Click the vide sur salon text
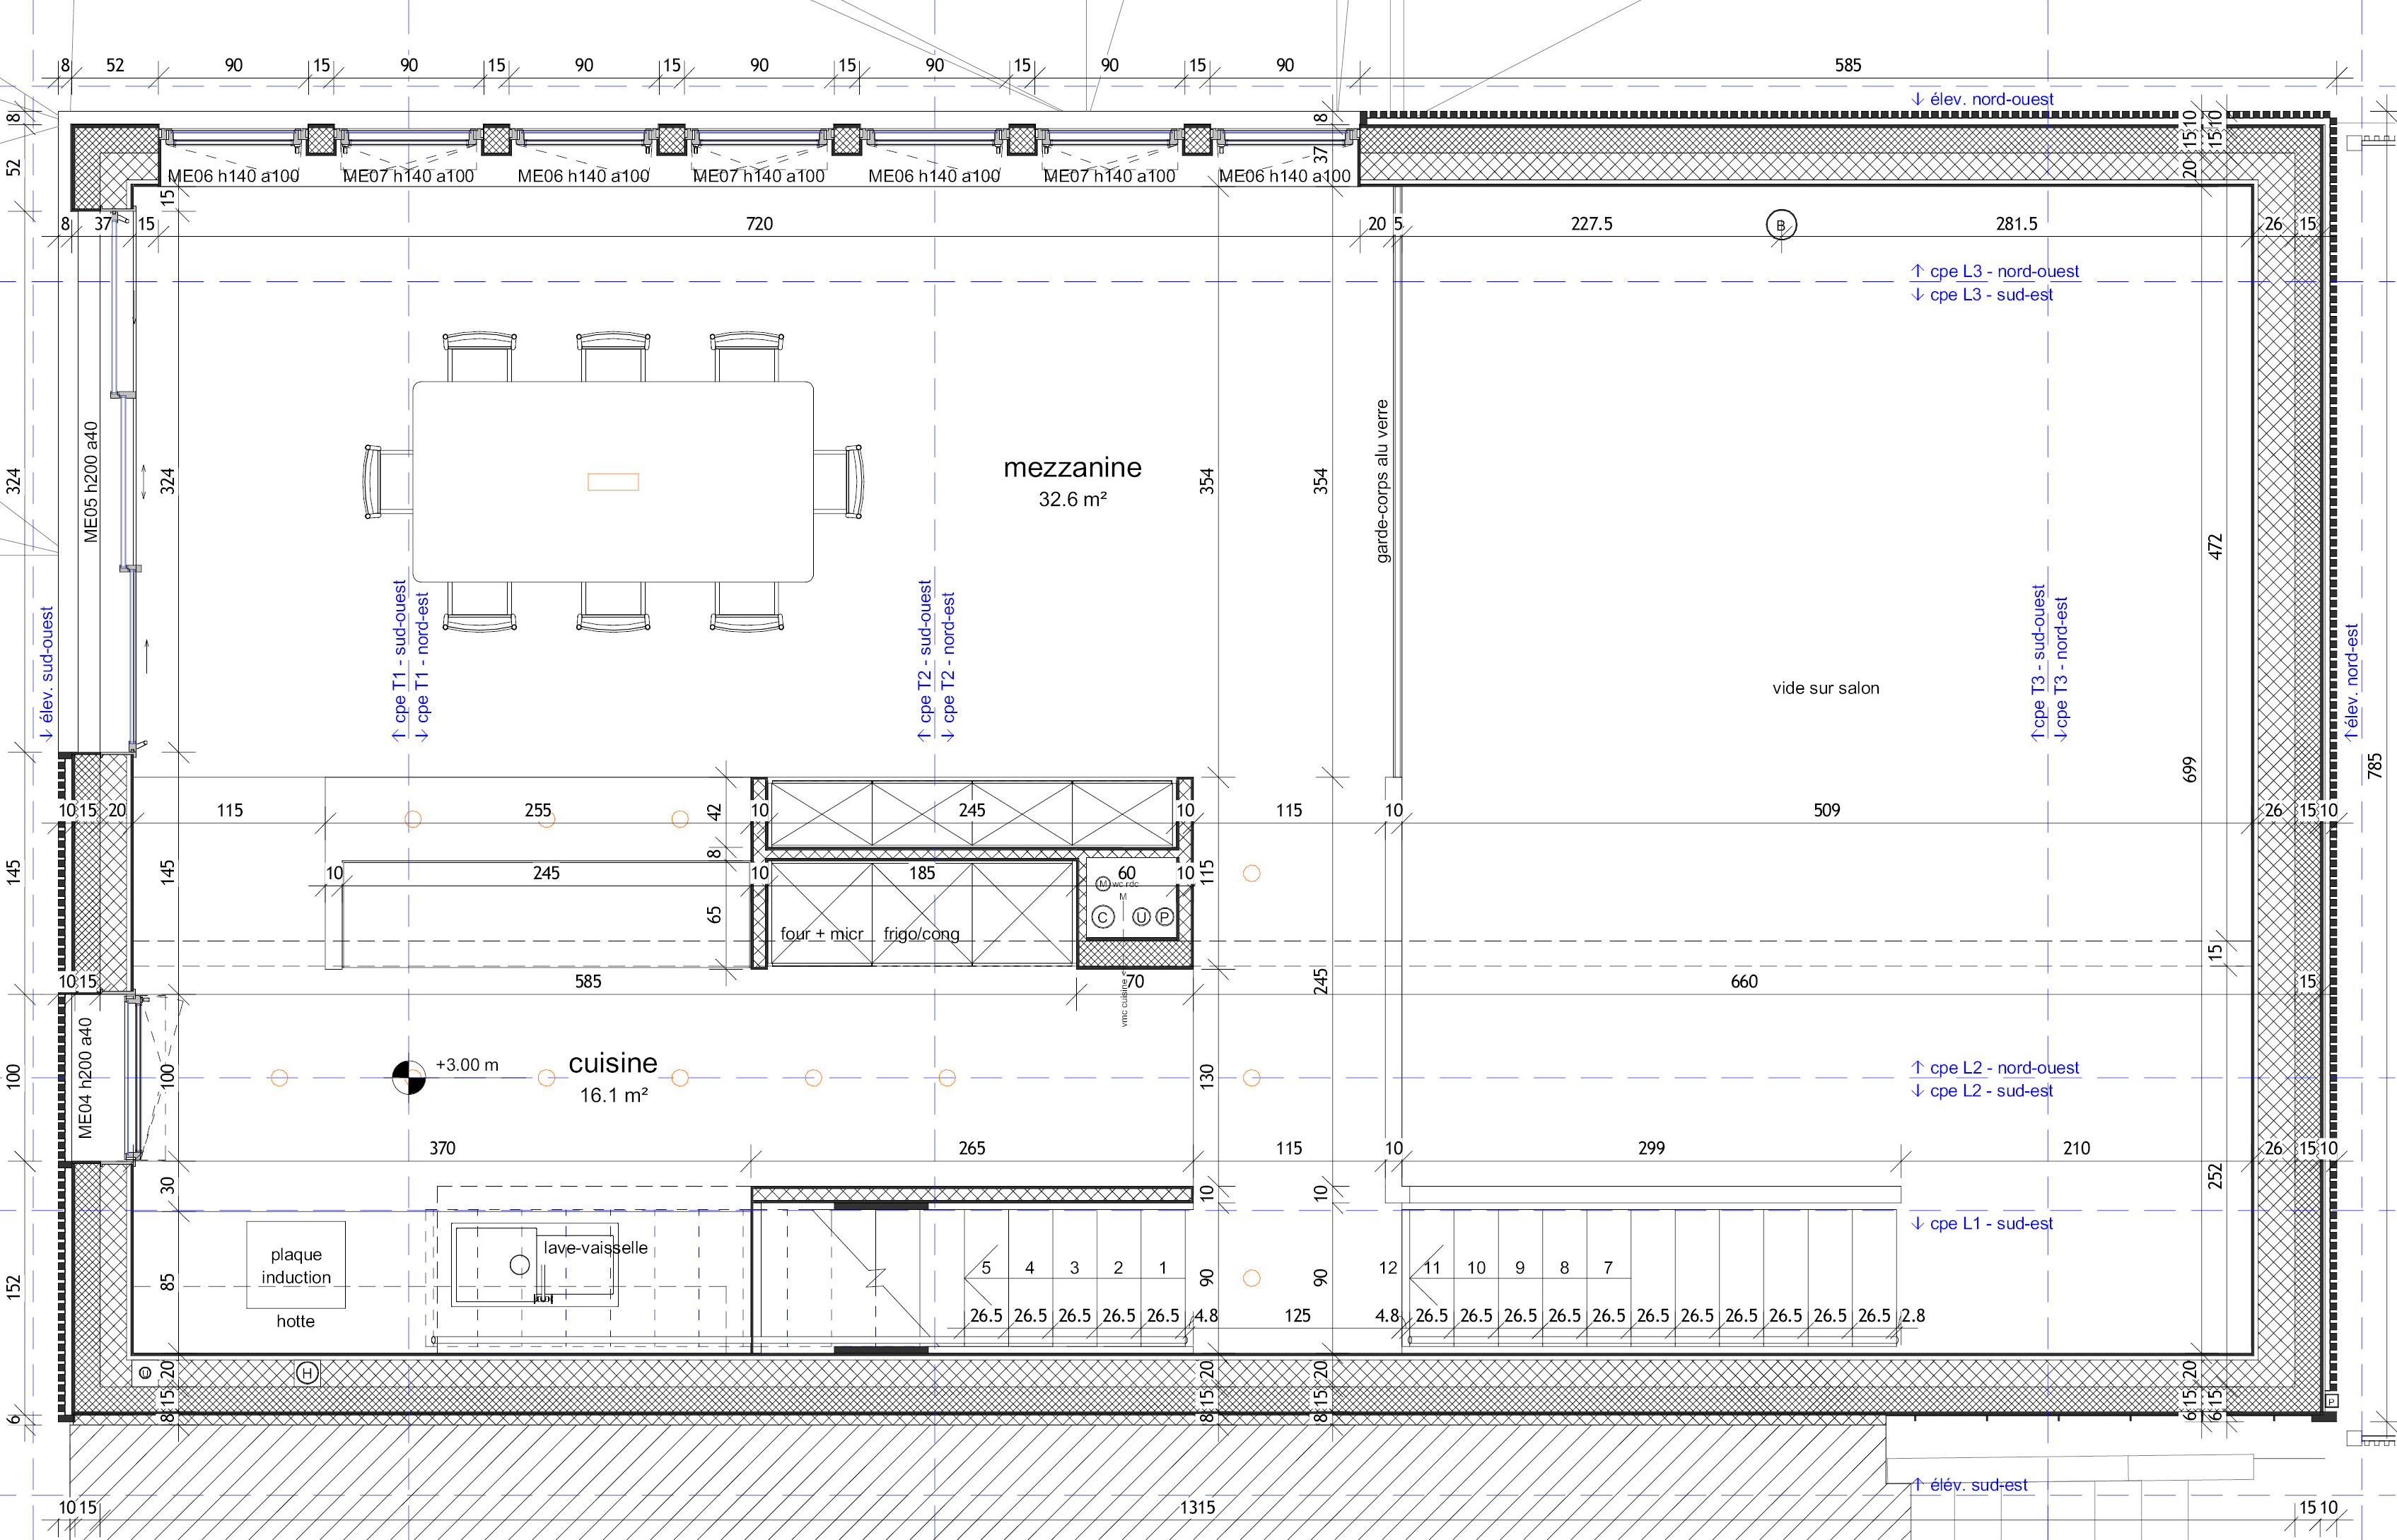The width and height of the screenshot is (2397, 1540). click(x=1826, y=688)
